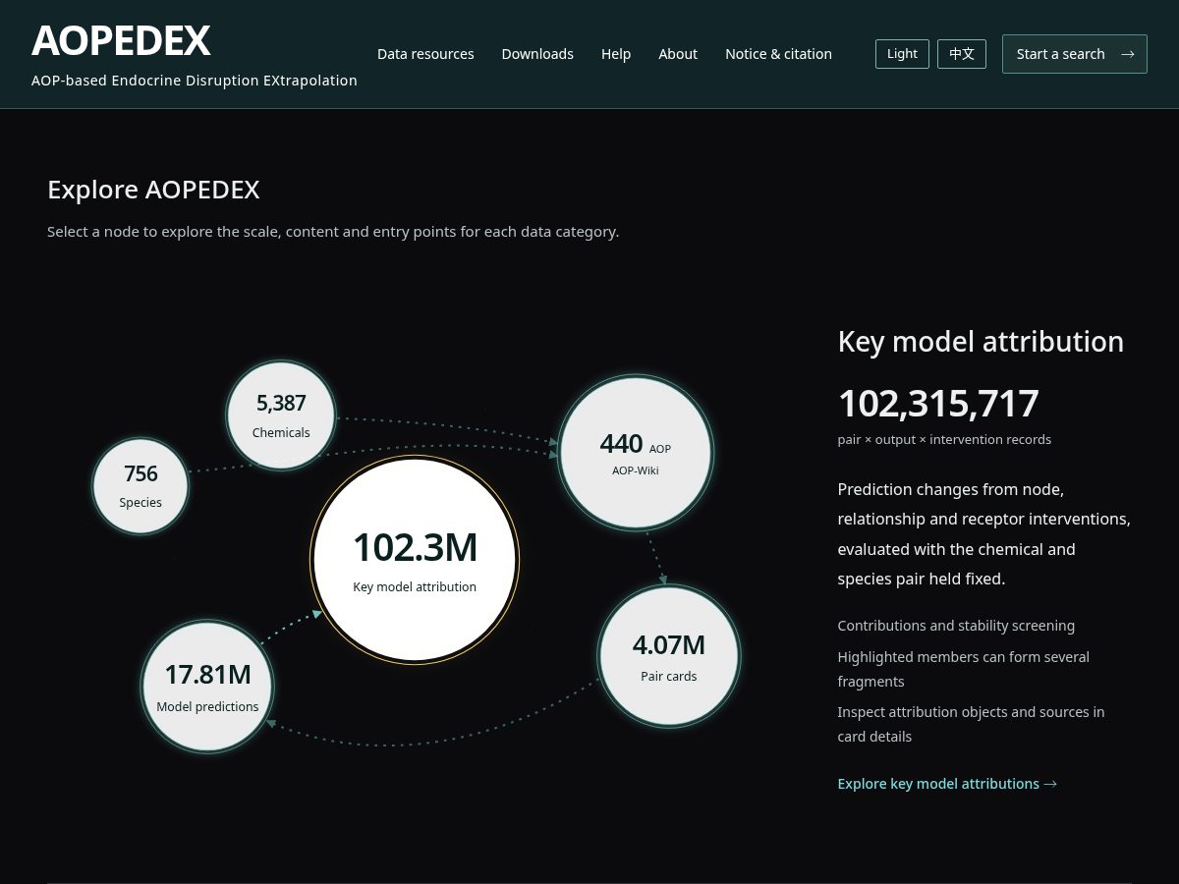
Task: Click 'Contributions and stability screening' text
Action: pyautogui.click(x=956, y=626)
